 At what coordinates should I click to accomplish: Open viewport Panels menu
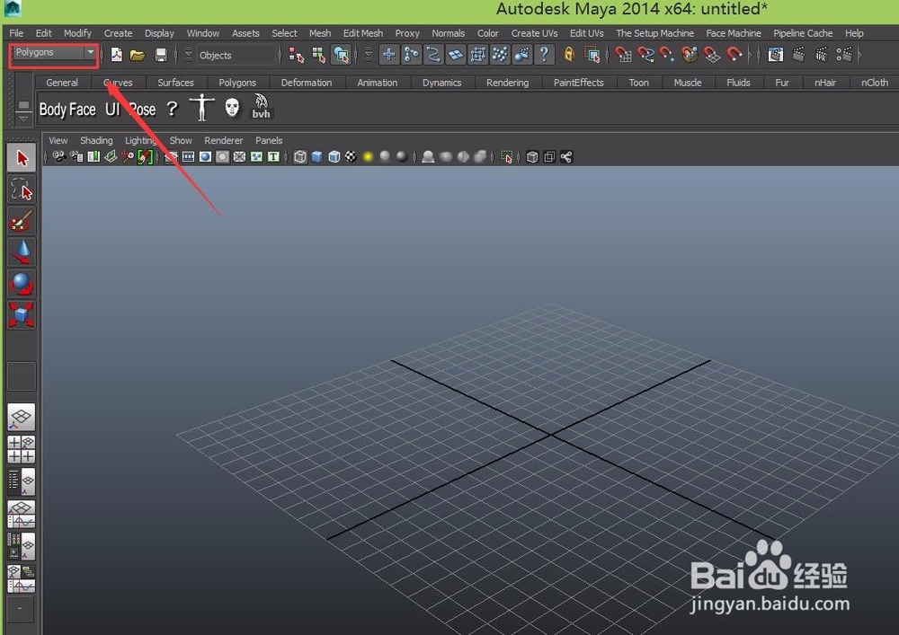point(269,141)
